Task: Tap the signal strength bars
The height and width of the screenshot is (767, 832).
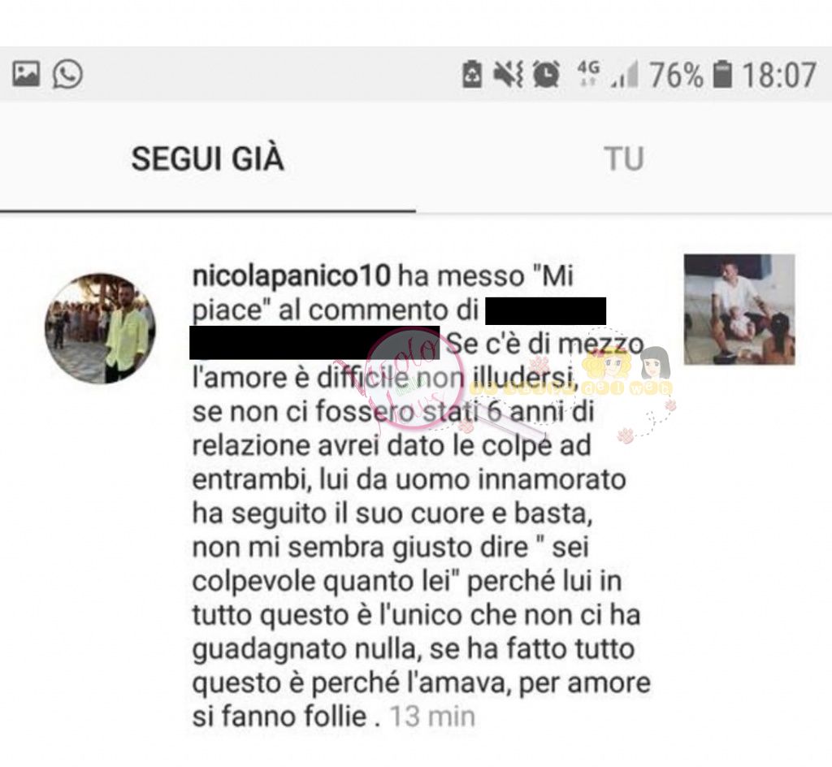Action: click(x=625, y=74)
